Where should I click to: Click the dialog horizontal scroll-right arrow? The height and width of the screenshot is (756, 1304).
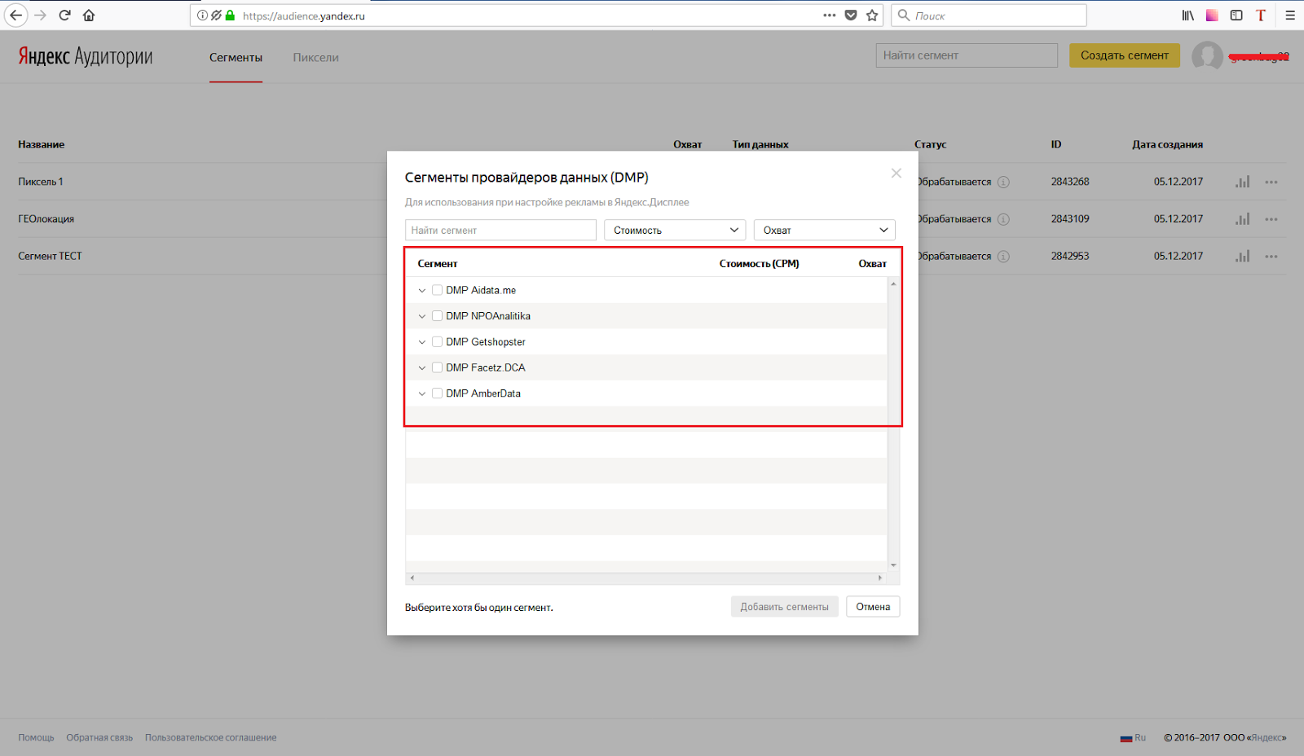880,578
